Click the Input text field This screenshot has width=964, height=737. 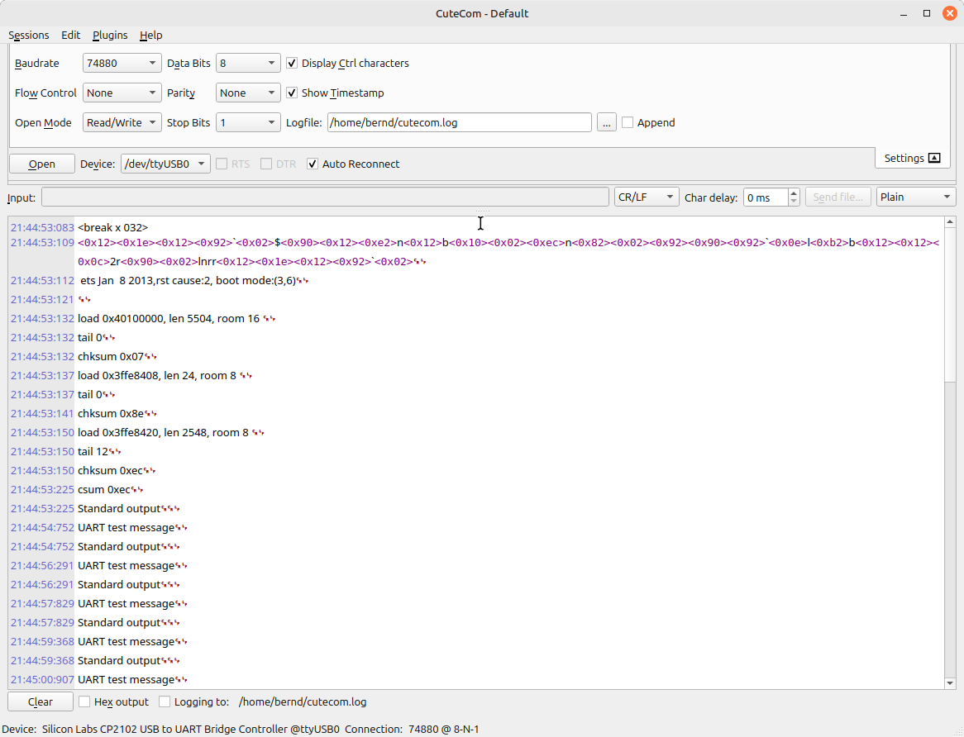325,197
